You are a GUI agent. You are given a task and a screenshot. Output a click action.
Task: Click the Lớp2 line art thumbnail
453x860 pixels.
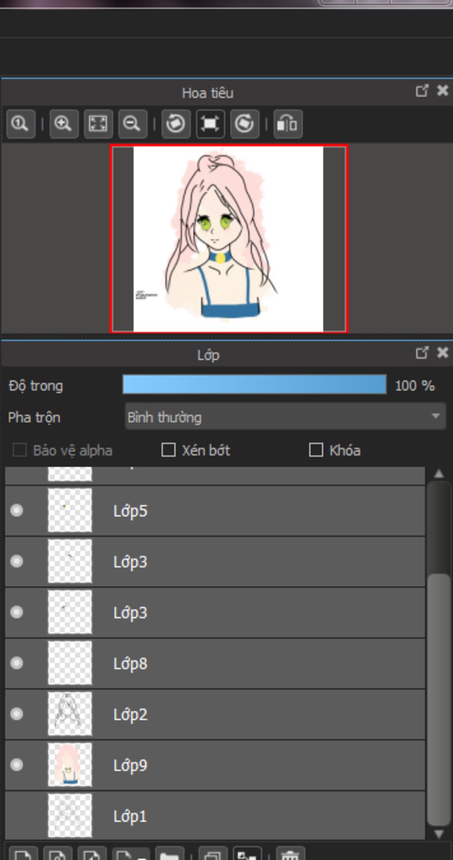coord(70,714)
